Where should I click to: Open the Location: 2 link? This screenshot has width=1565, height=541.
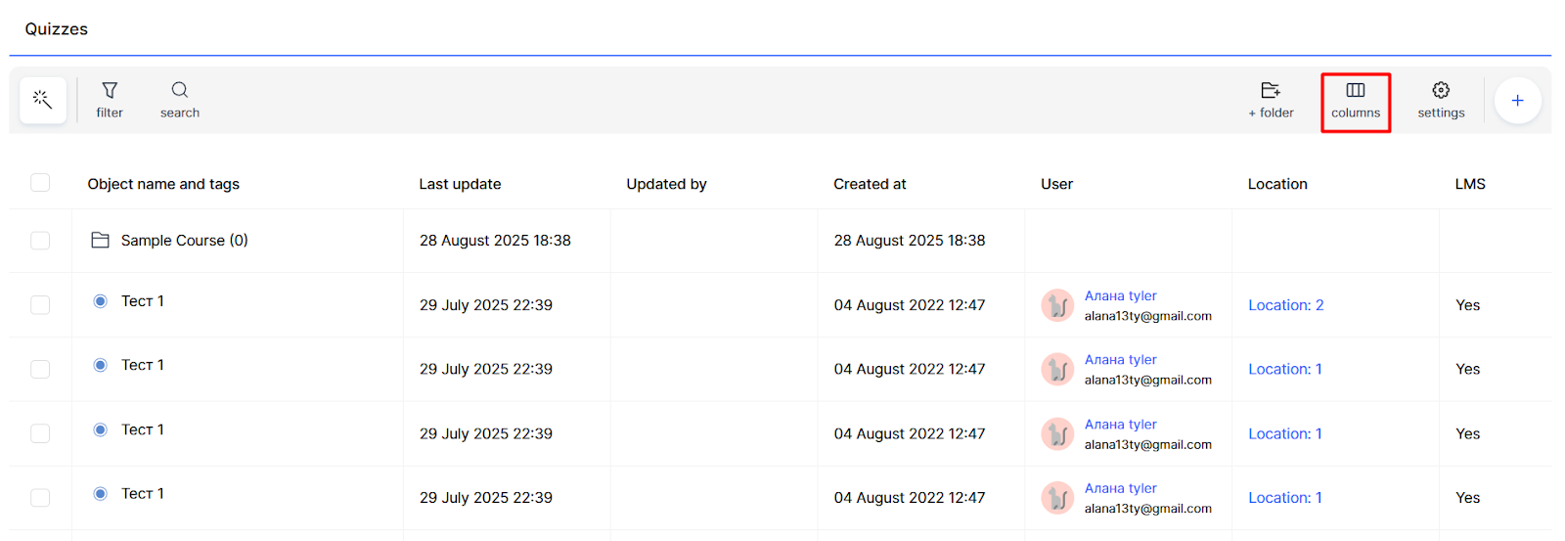point(1285,305)
